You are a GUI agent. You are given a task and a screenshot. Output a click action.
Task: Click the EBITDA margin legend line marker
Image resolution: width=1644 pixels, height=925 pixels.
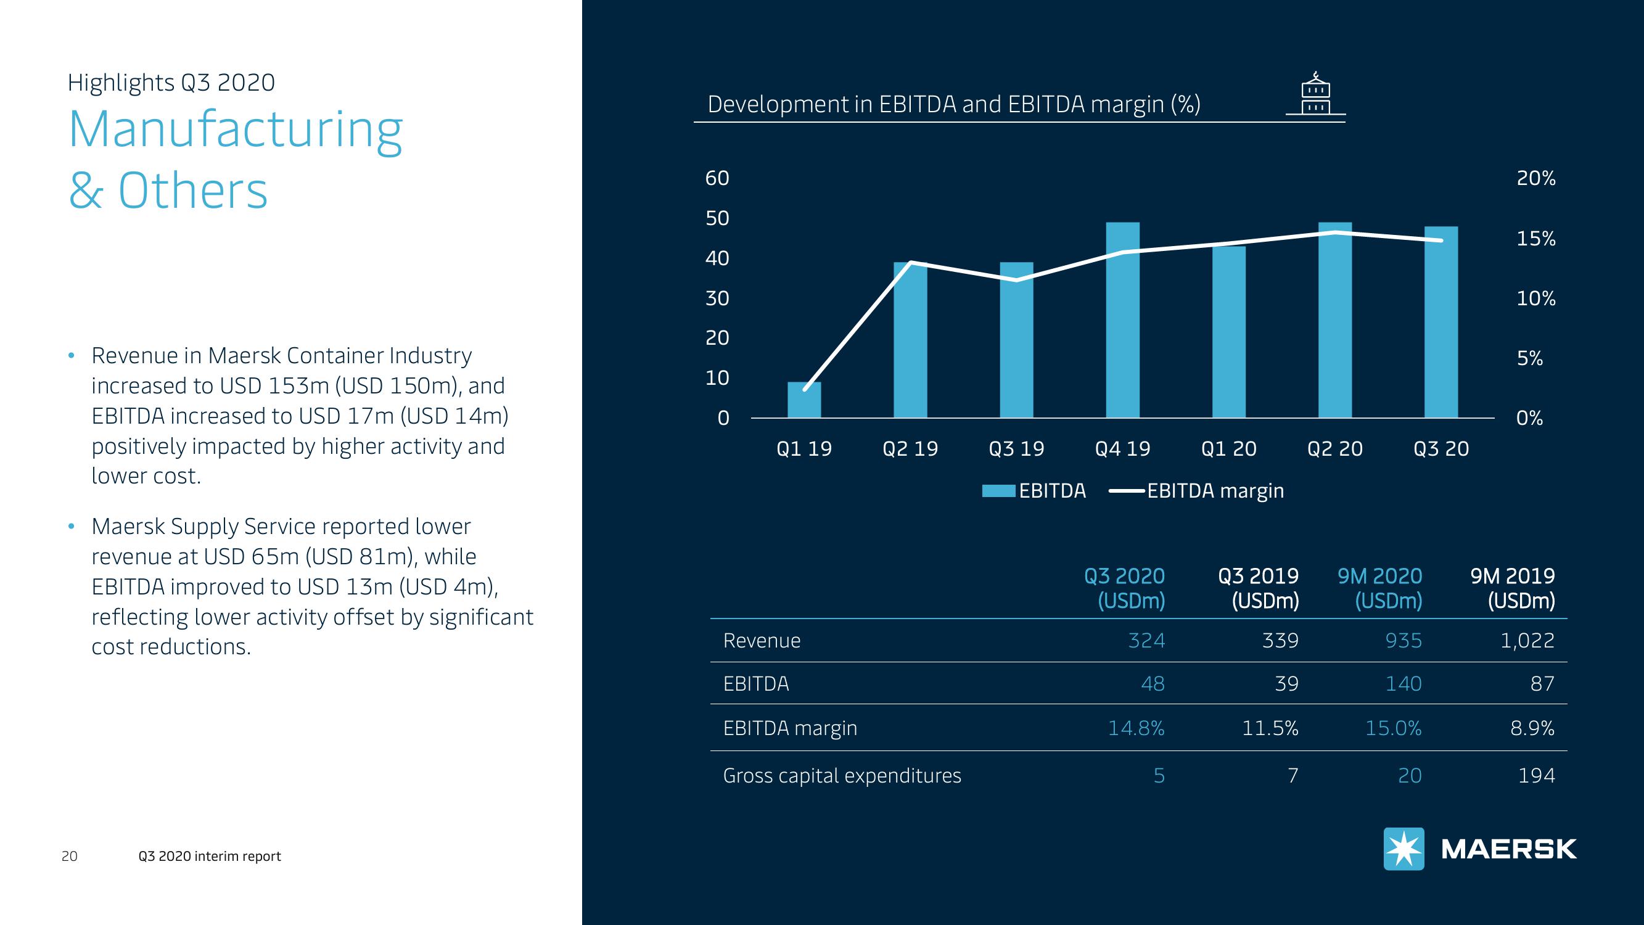coord(1127,491)
